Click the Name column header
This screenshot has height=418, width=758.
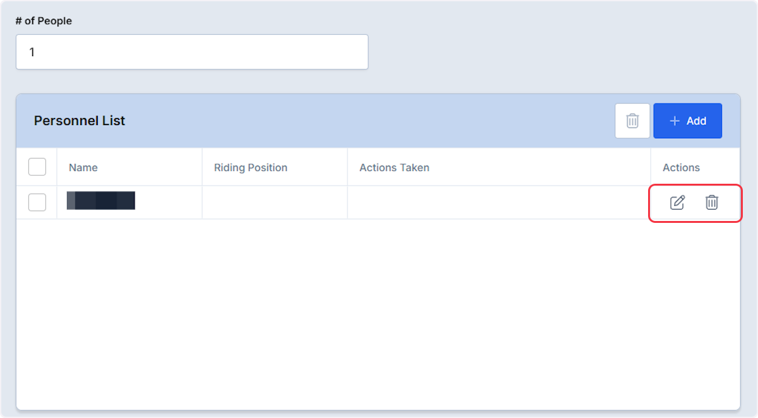tap(83, 167)
